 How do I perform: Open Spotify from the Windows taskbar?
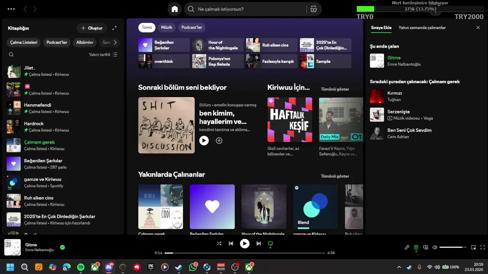click(81, 267)
